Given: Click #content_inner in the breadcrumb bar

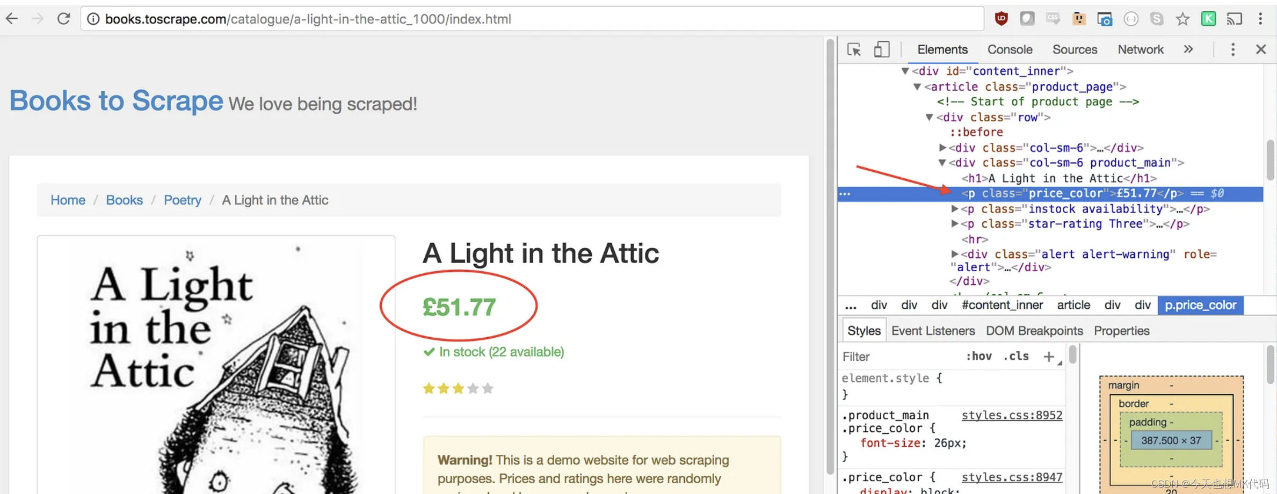Looking at the screenshot, I should click(x=1003, y=305).
